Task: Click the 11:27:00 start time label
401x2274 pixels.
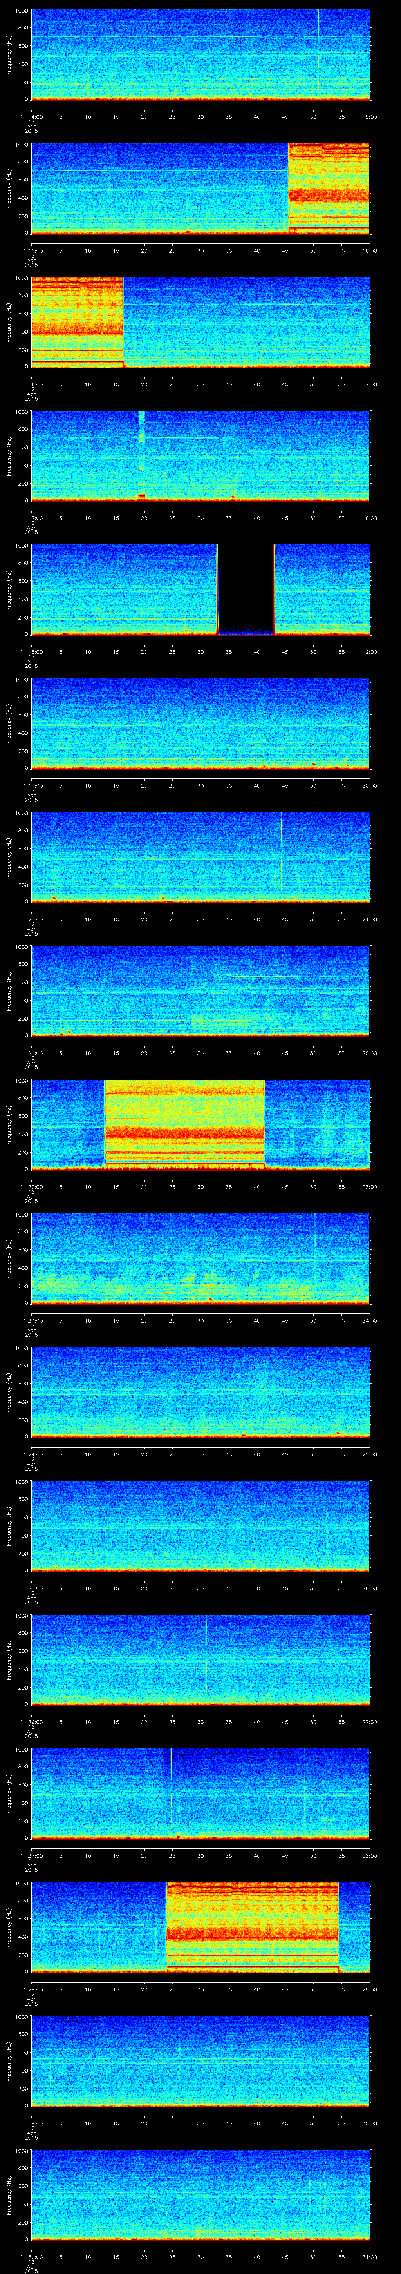Action: tap(32, 1855)
